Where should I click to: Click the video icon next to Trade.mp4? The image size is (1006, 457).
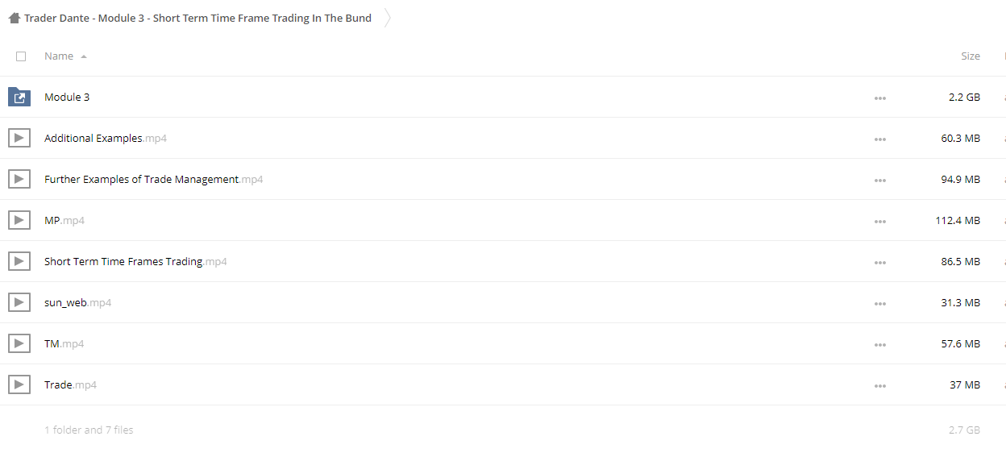(x=19, y=384)
